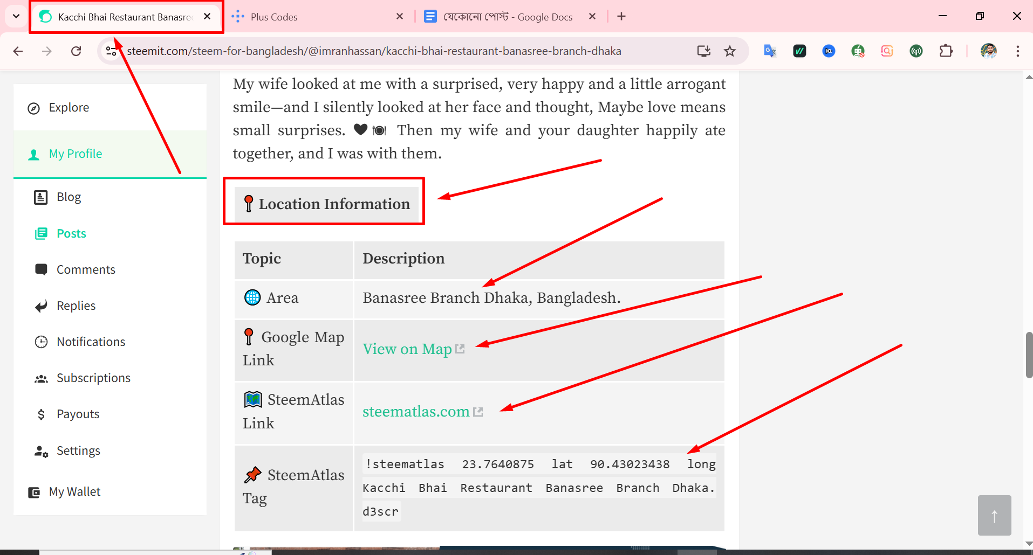
Task: Open Chrome three-dot menu
Action: coord(1018,51)
